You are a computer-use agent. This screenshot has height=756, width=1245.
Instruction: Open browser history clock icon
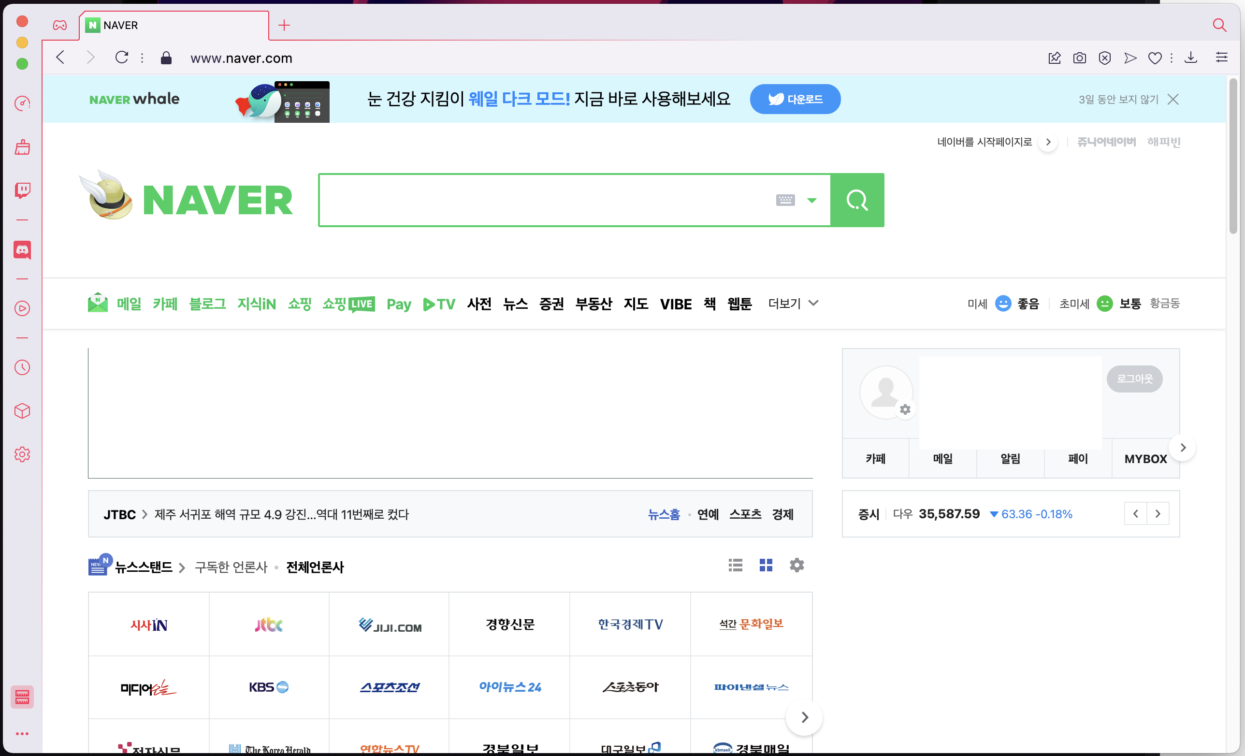pos(22,367)
